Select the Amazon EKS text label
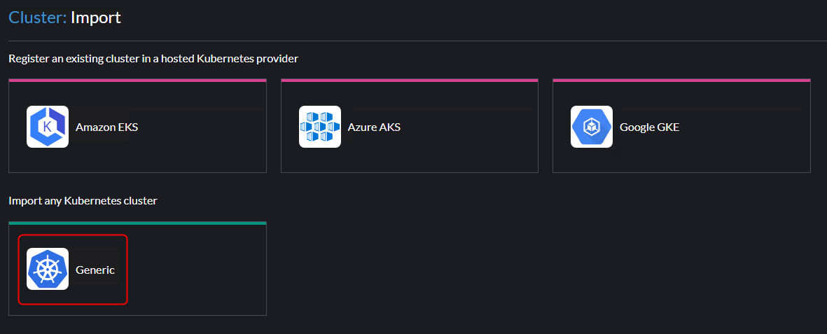The width and height of the screenshot is (827, 334). (106, 127)
